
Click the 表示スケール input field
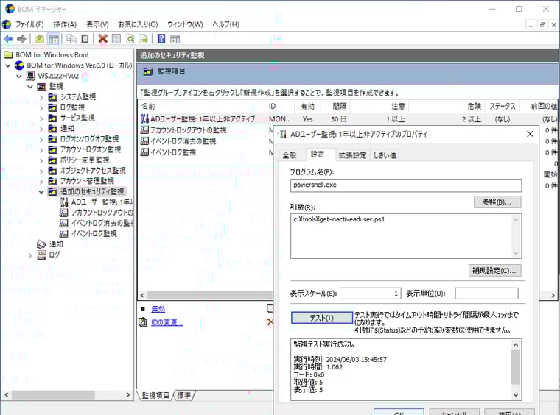click(x=371, y=294)
